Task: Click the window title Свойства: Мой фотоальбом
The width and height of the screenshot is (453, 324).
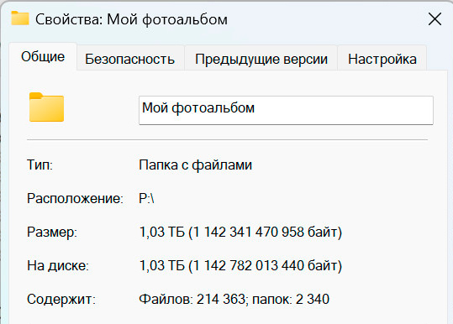Action: (131, 19)
